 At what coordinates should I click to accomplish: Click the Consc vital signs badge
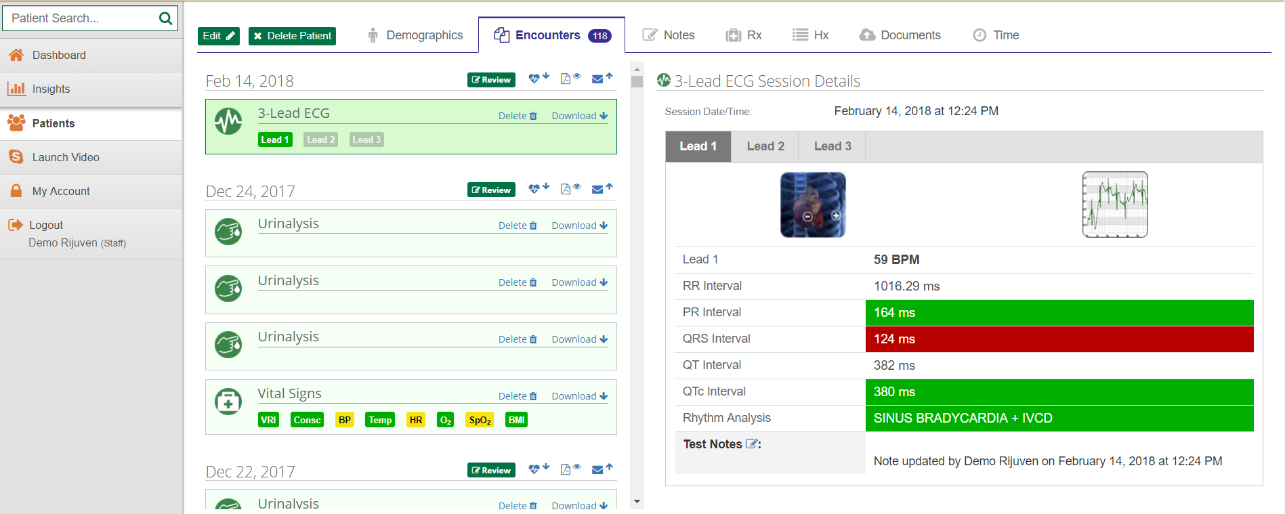[307, 420]
